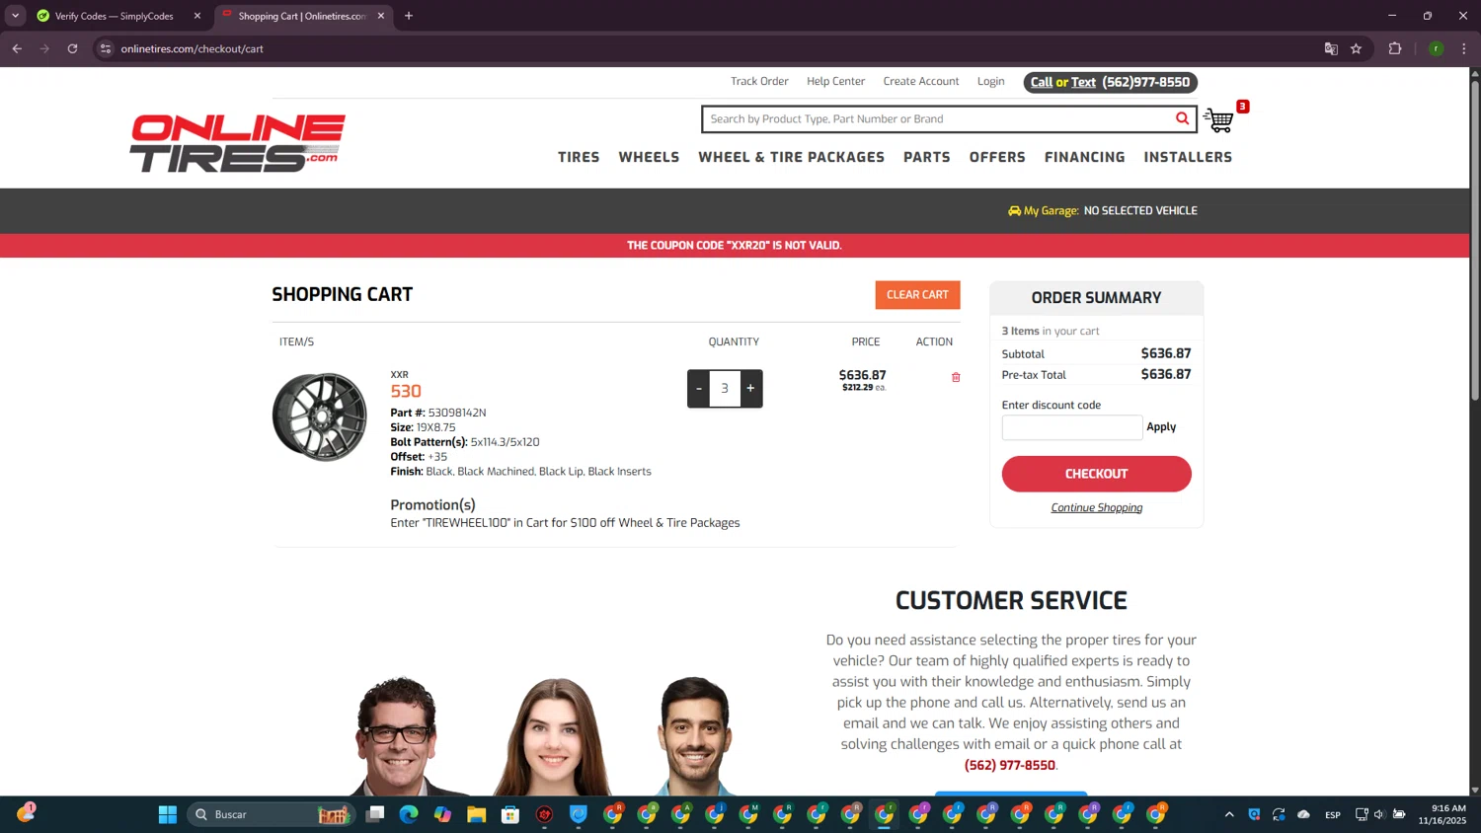Open the OFFERS menu
1481x833 pixels.
[x=997, y=157]
